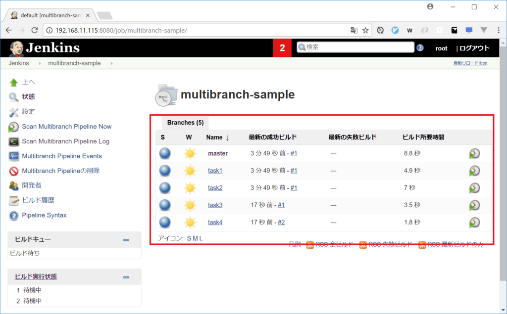Click the 自動リロードをon link
The height and width of the screenshot is (314, 507).
[x=470, y=63]
